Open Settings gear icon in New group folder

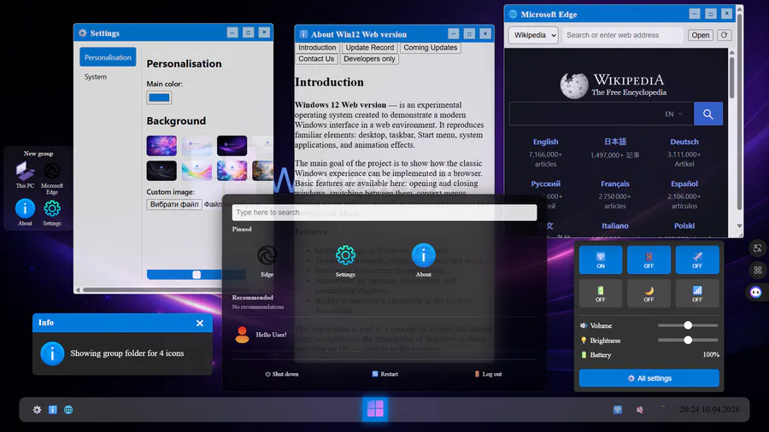[x=52, y=212]
